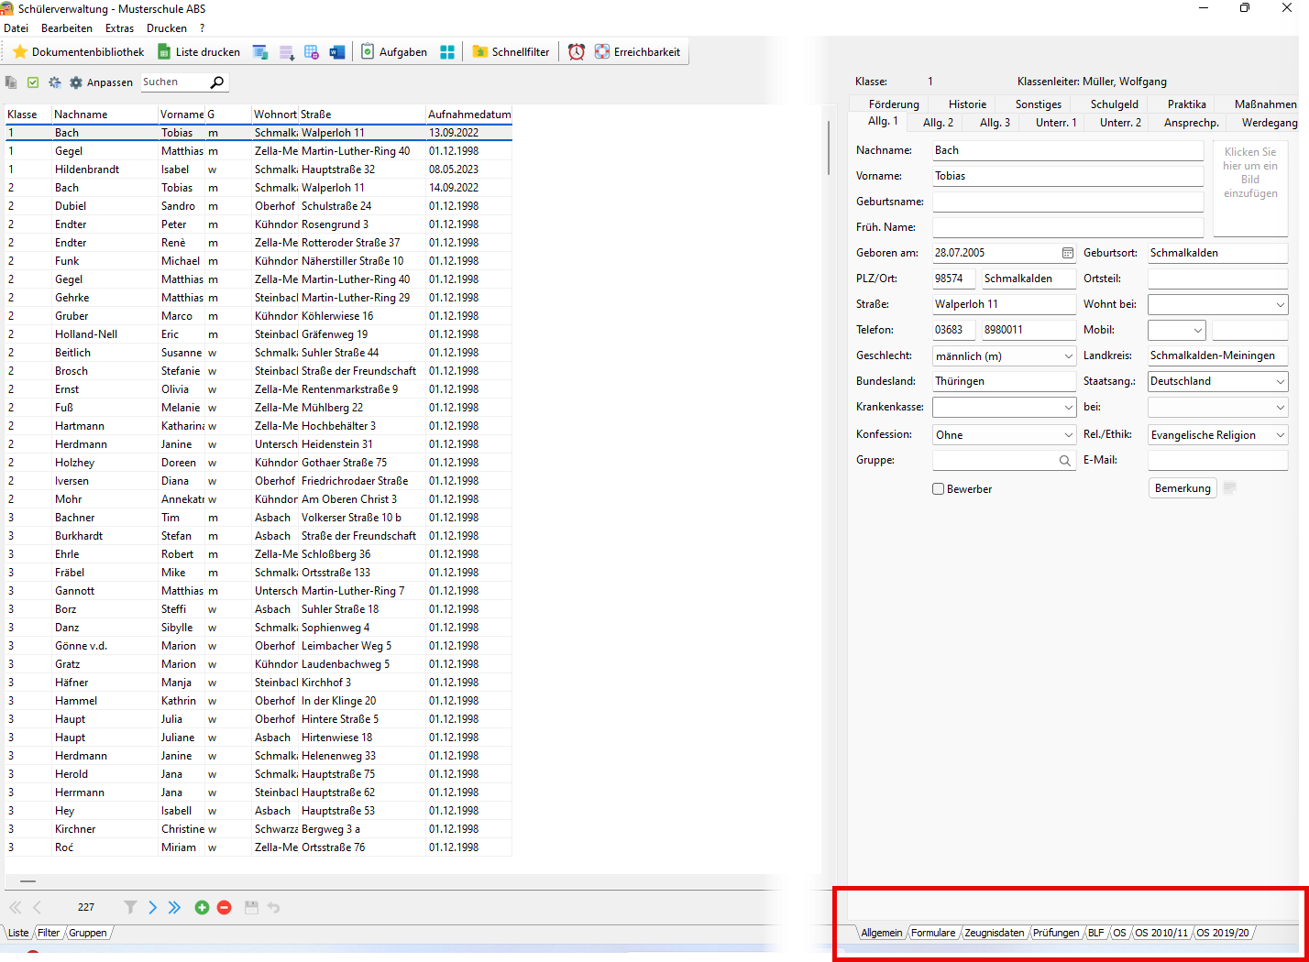Sort by Aufnahmedatum column header
The width and height of the screenshot is (1309, 962).
pyautogui.click(x=468, y=115)
